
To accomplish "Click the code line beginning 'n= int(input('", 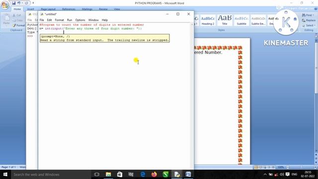I will [x=90, y=29].
